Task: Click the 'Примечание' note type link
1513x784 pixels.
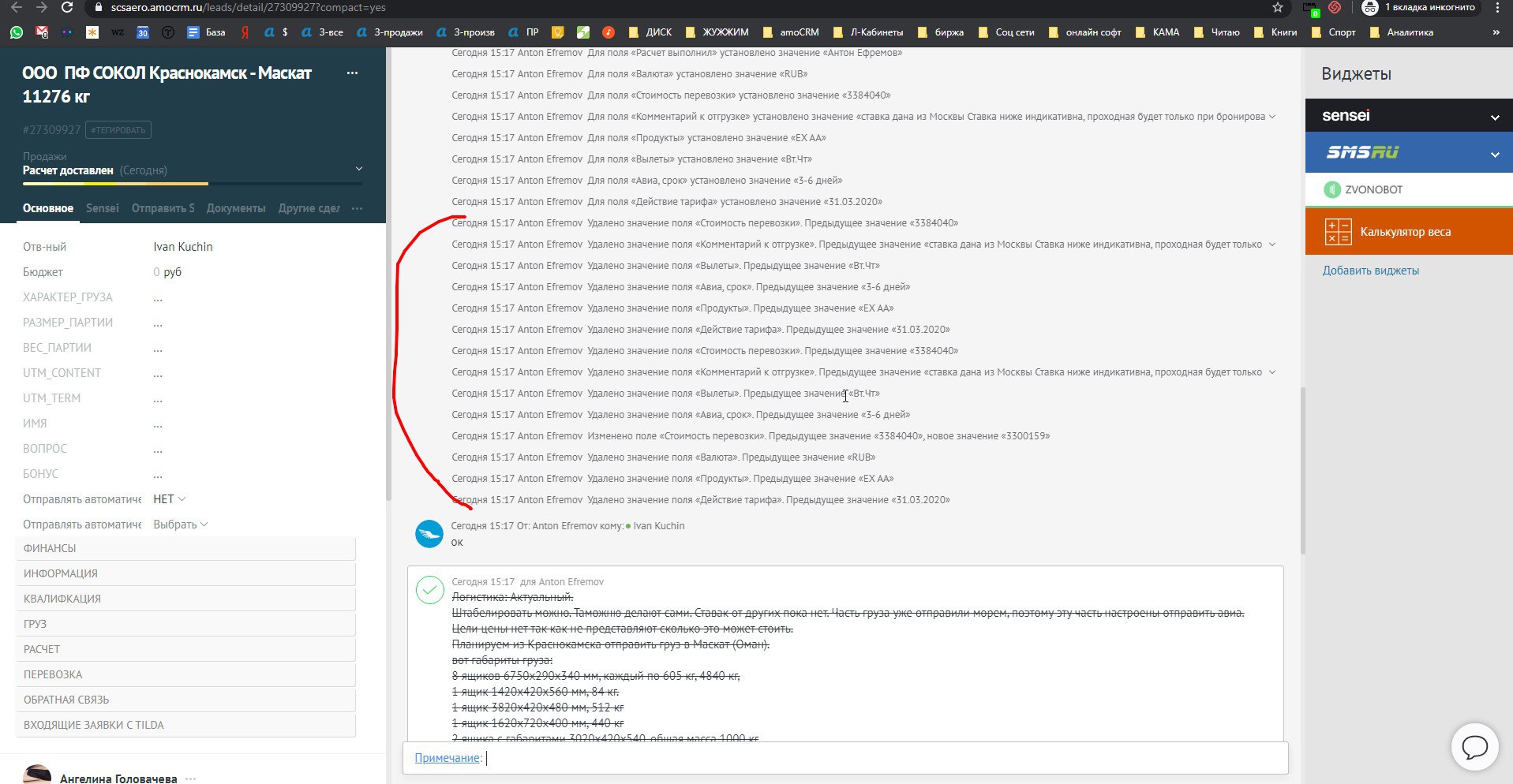Action: point(448,758)
